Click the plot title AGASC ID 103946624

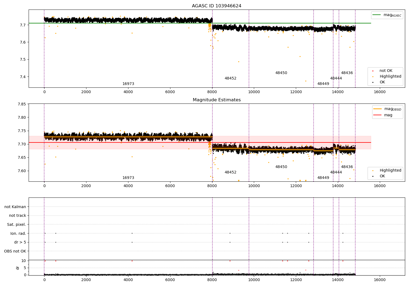tap(216, 6)
